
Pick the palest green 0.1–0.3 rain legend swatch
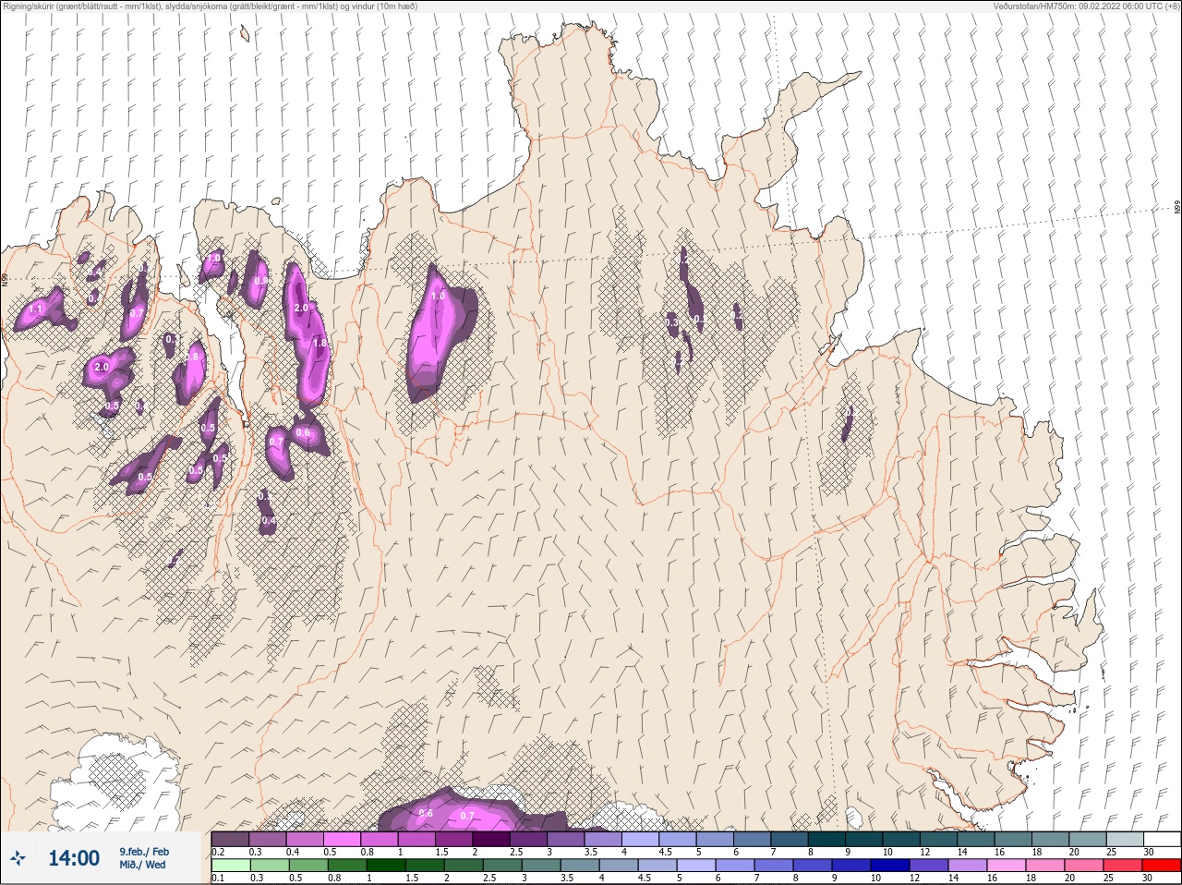coord(231,866)
